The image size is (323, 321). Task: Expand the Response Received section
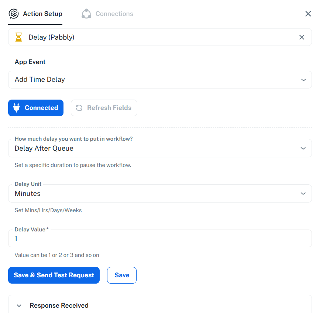click(59, 305)
